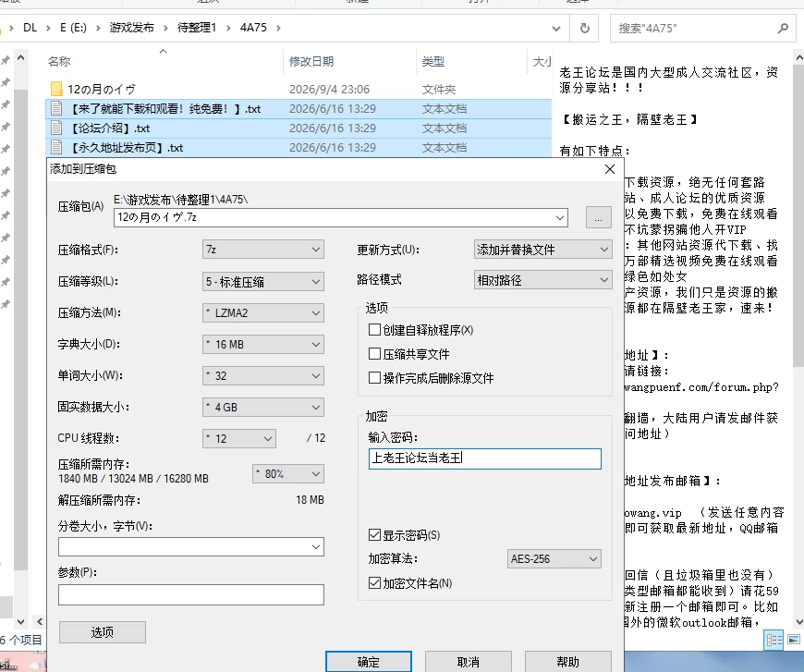Close the 添加到压缩包 dialog

610,169
